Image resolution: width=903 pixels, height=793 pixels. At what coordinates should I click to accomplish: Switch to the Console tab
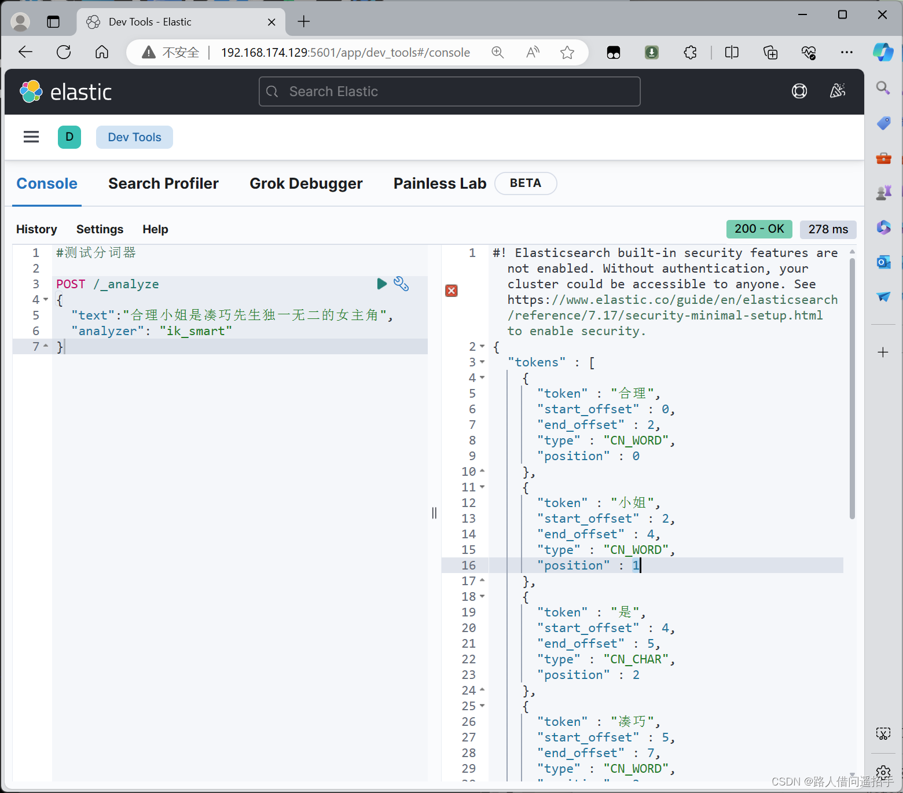point(47,183)
